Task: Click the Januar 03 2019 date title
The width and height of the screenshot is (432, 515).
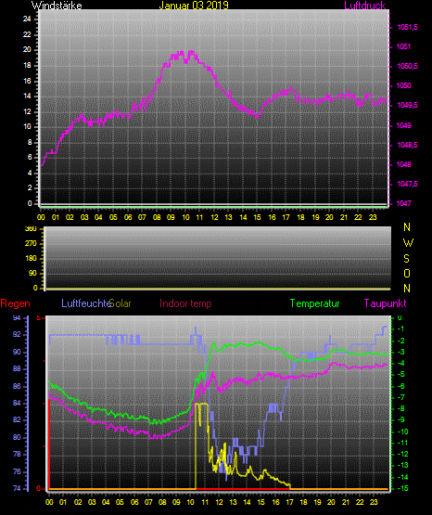Action: pos(194,6)
